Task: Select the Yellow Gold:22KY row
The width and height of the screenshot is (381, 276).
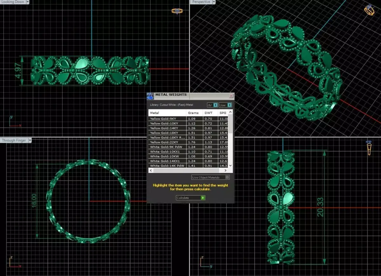Action: click(x=189, y=142)
